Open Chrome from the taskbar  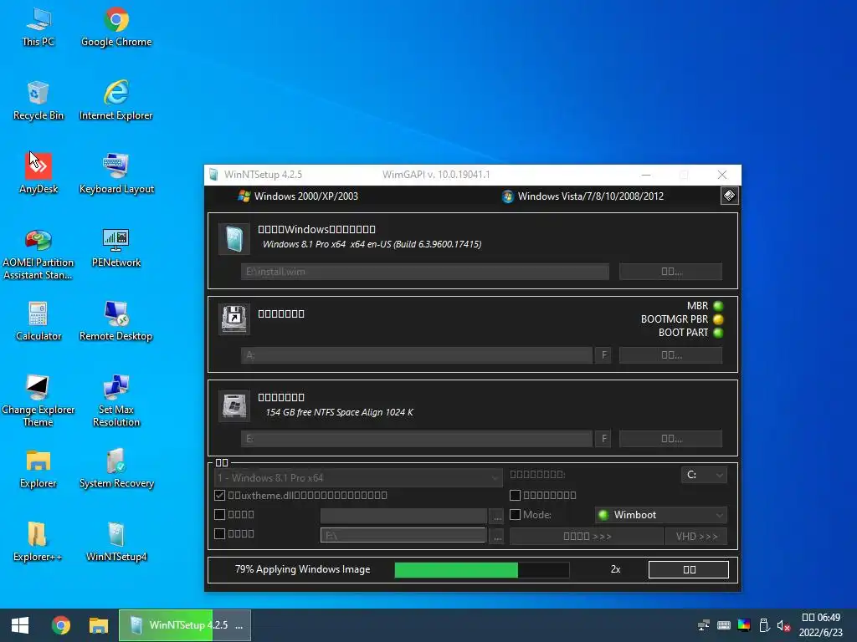click(60, 625)
